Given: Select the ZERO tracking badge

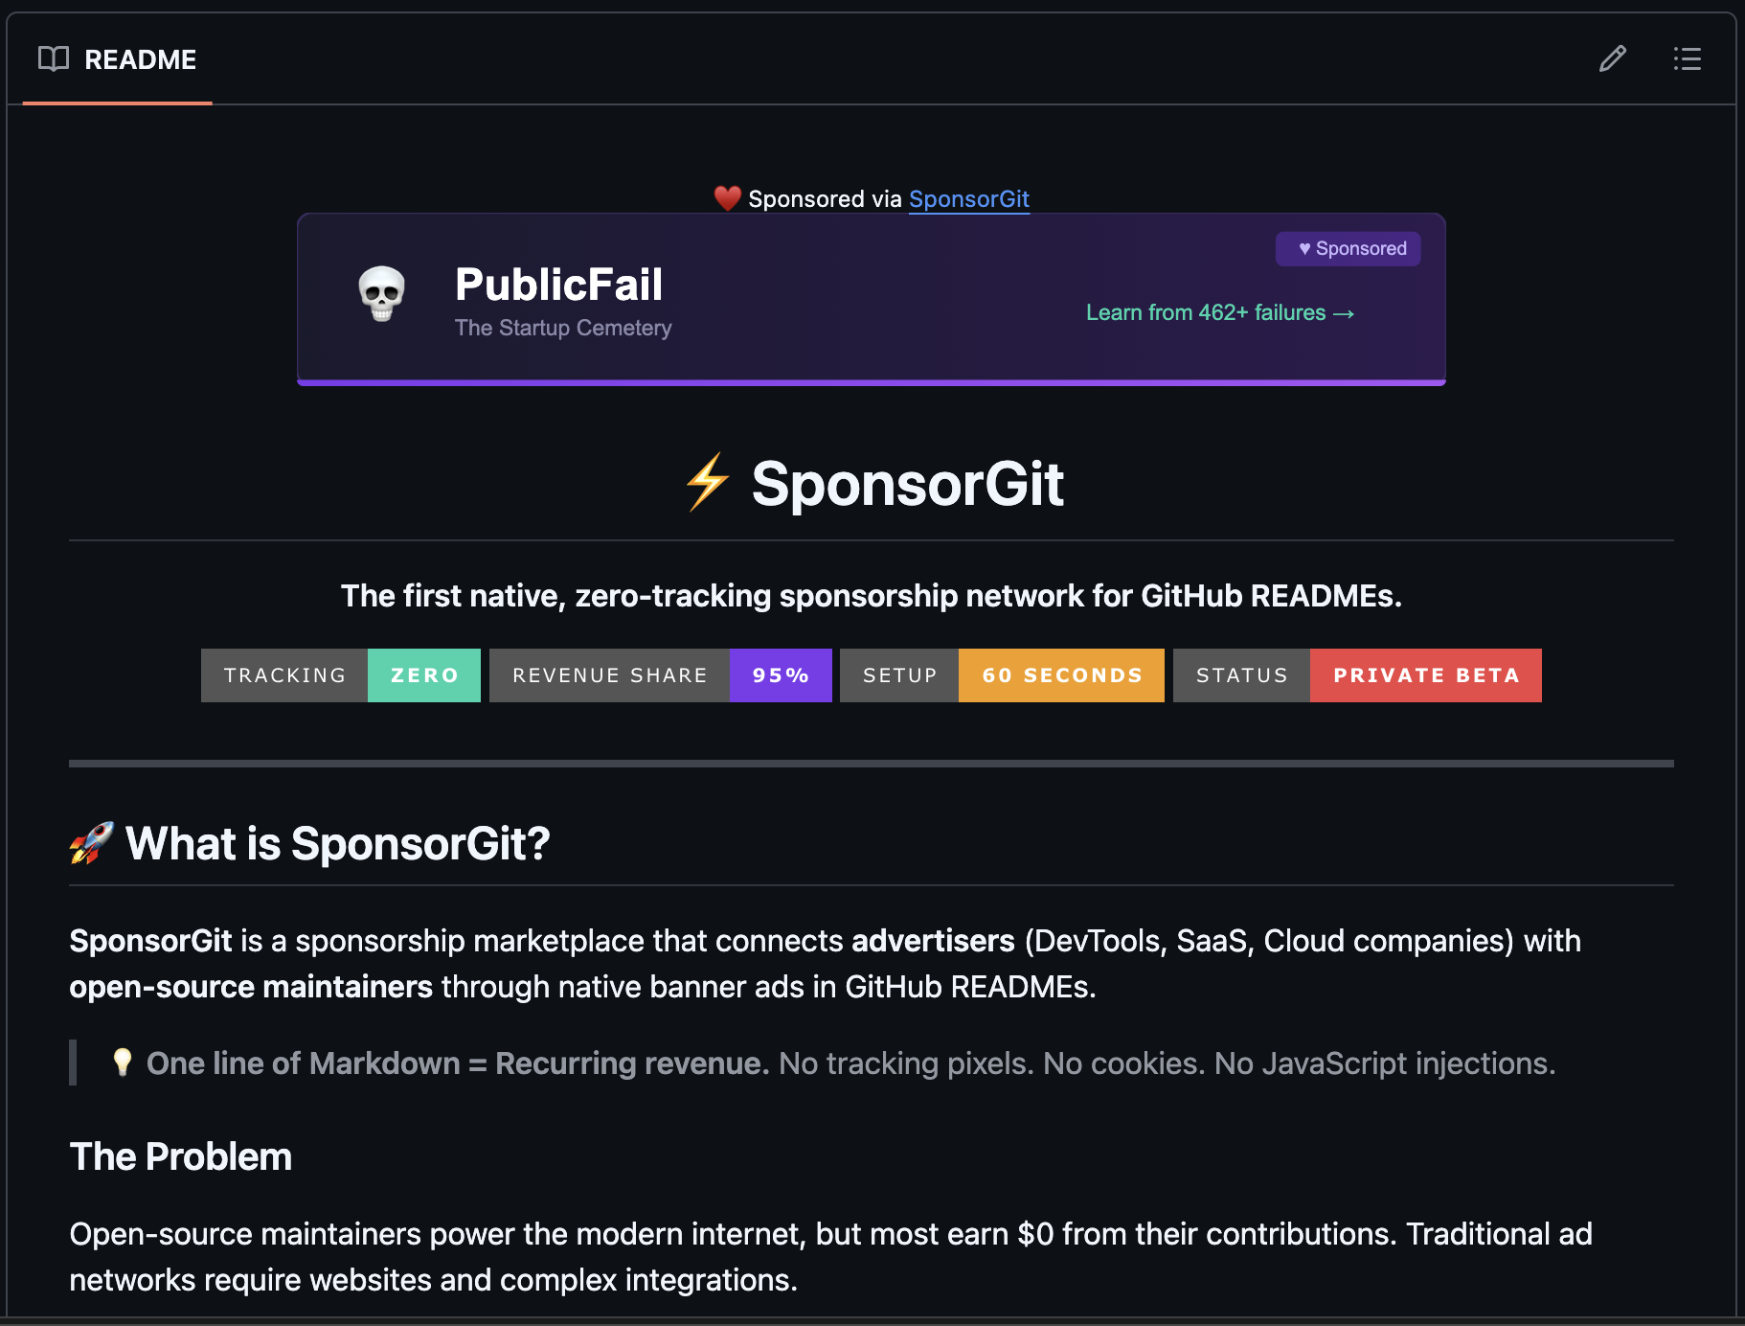Looking at the screenshot, I should coord(423,675).
